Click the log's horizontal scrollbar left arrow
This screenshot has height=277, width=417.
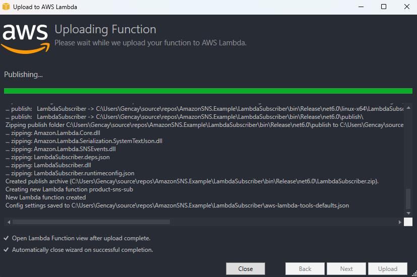coord(8,222)
